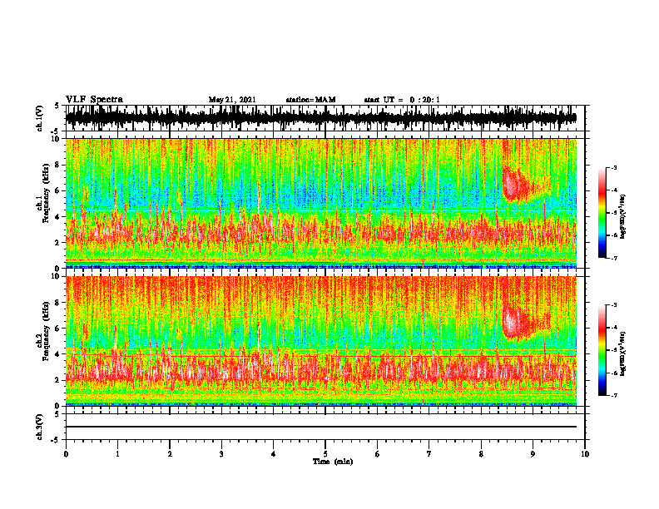Click the "-3" tick on ch.1 color bar
The image size is (659, 509).
tap(614, 168)
